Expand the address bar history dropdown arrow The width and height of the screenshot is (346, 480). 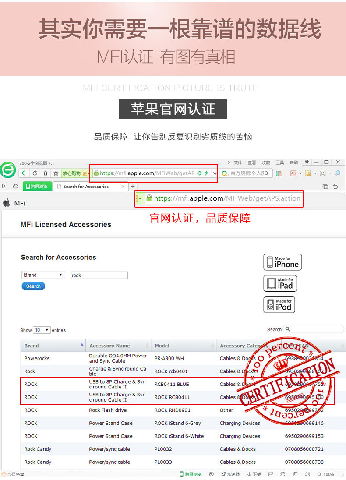click(215, 173)
